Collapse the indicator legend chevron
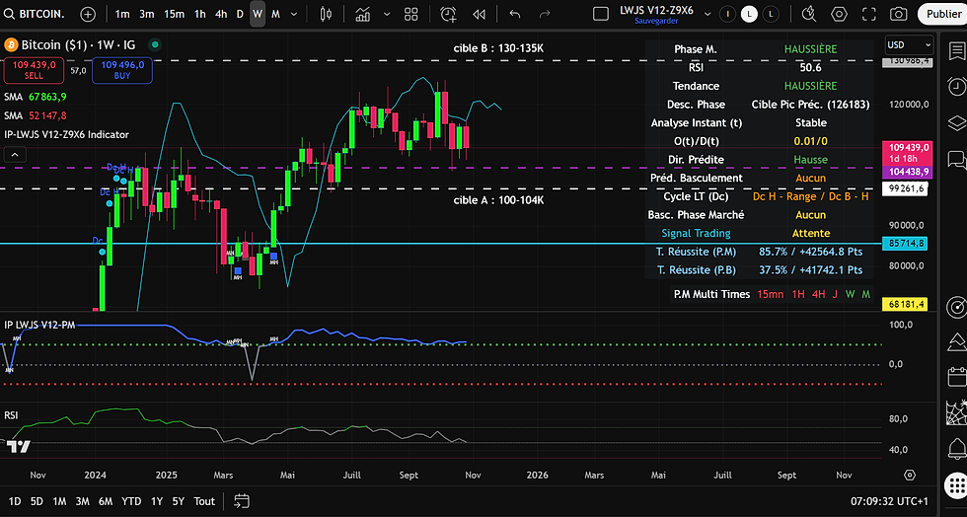This screenshot has height=517, width=967. point(15,154)
